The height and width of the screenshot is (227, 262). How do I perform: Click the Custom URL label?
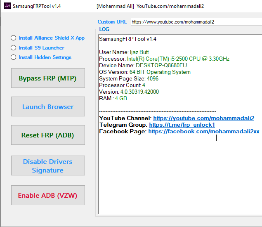pos(112,22)
